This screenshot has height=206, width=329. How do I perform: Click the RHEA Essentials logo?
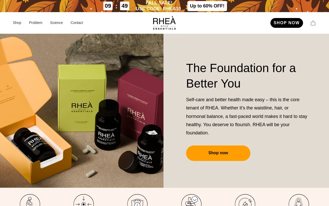pyautogui.click(x=164, y=23)
